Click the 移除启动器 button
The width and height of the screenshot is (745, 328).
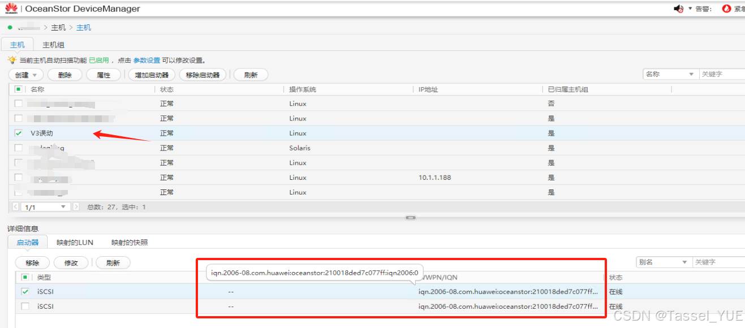[x=203, y=75]
